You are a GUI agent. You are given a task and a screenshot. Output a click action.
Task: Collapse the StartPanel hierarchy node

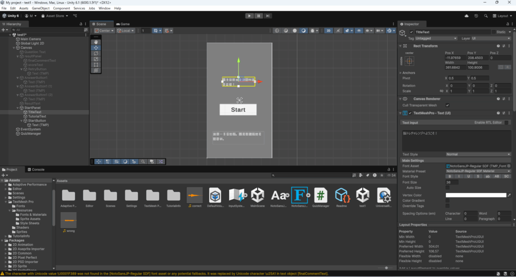tap(18, 108)
